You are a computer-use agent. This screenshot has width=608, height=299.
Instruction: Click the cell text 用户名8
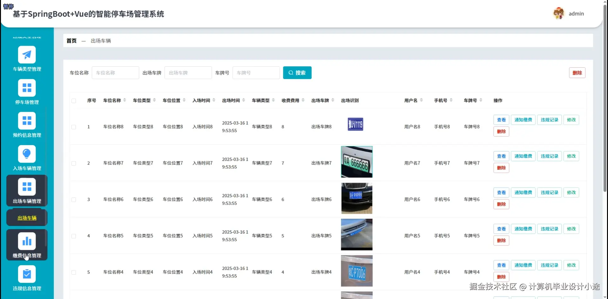412,127
